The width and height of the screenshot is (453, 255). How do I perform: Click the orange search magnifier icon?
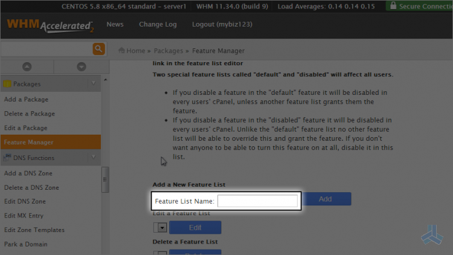[x=98, y=49]
